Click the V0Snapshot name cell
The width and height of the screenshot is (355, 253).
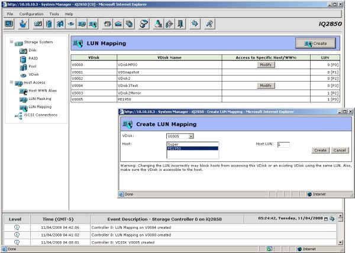pos(169,72)
